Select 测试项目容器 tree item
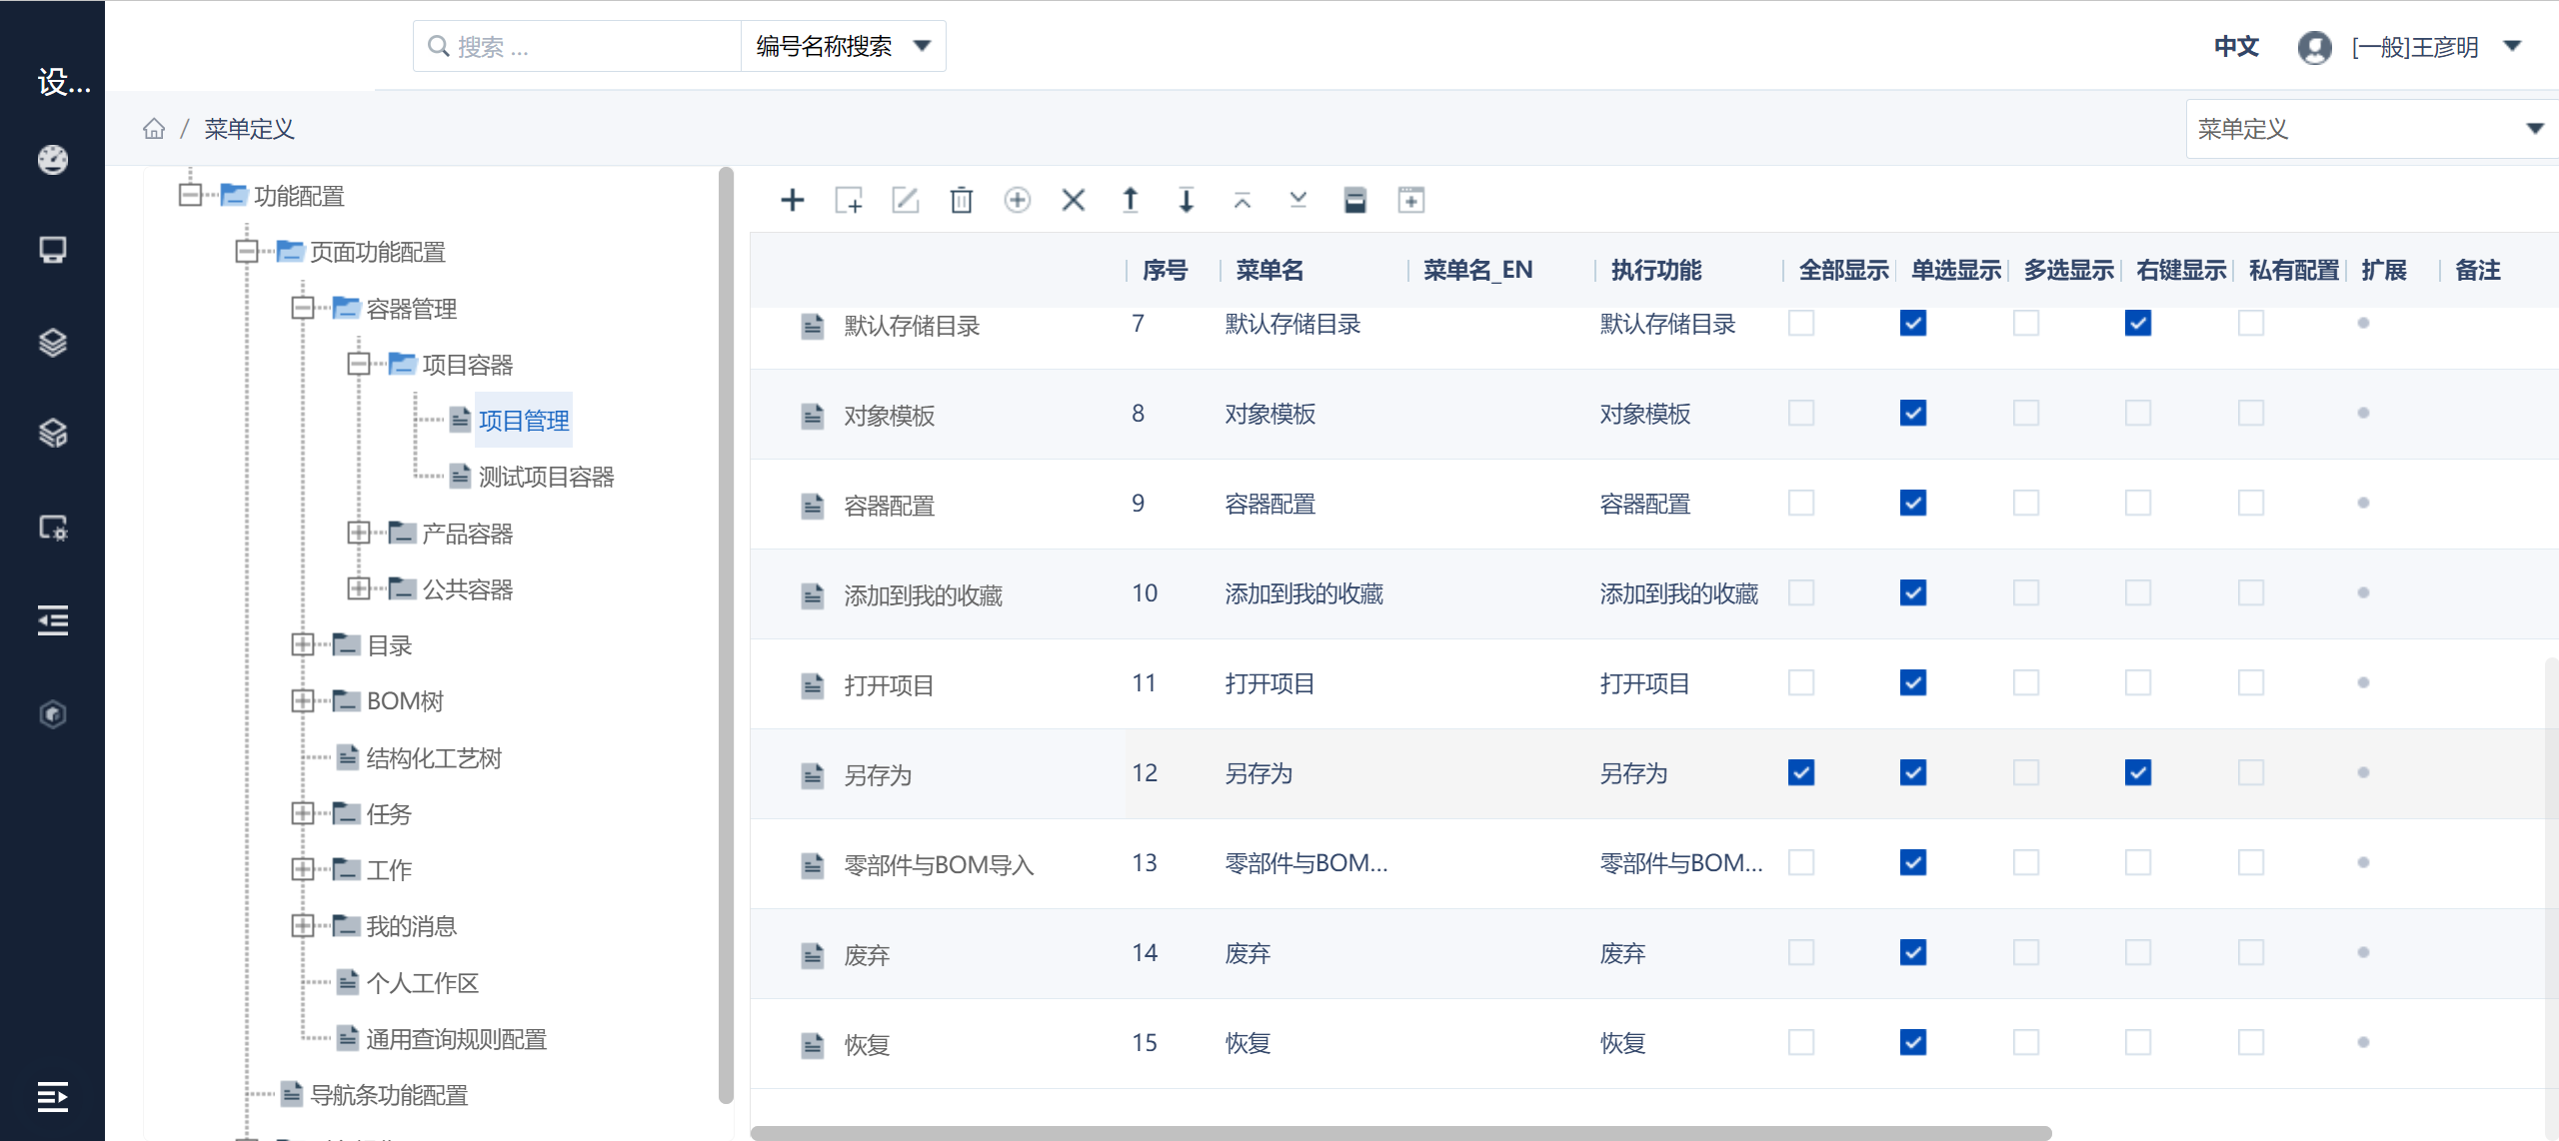This screenshot has width=2559, height=1141. tap(546, 477)
